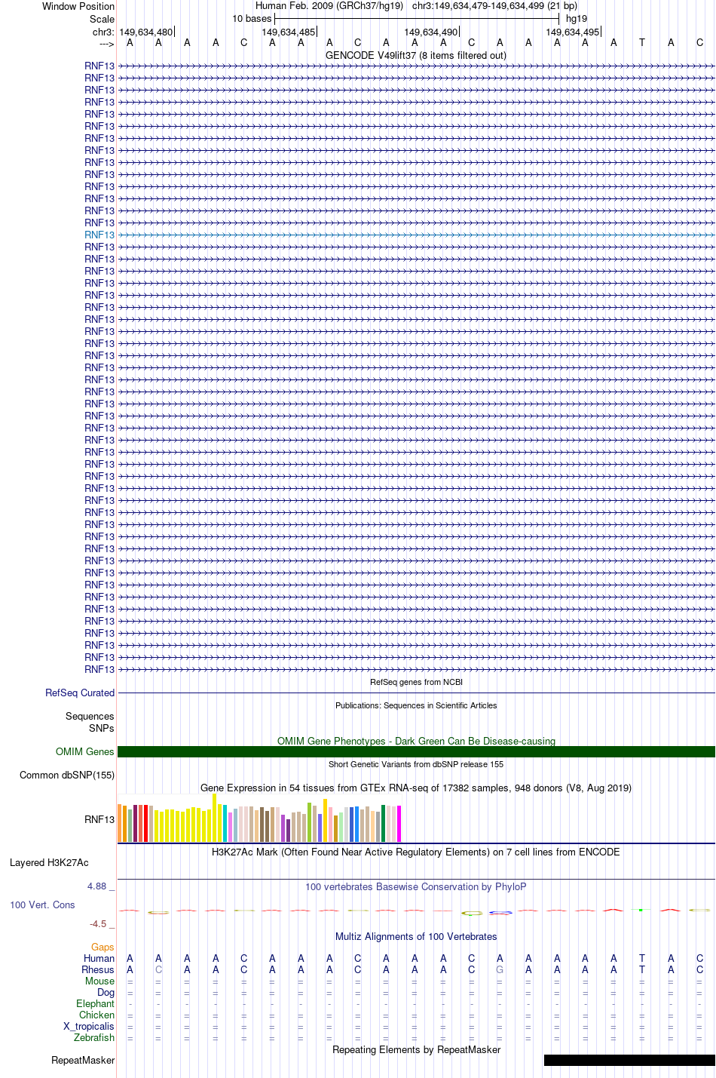Click the 100 Vert. Cons track label

tap(42, 905)
